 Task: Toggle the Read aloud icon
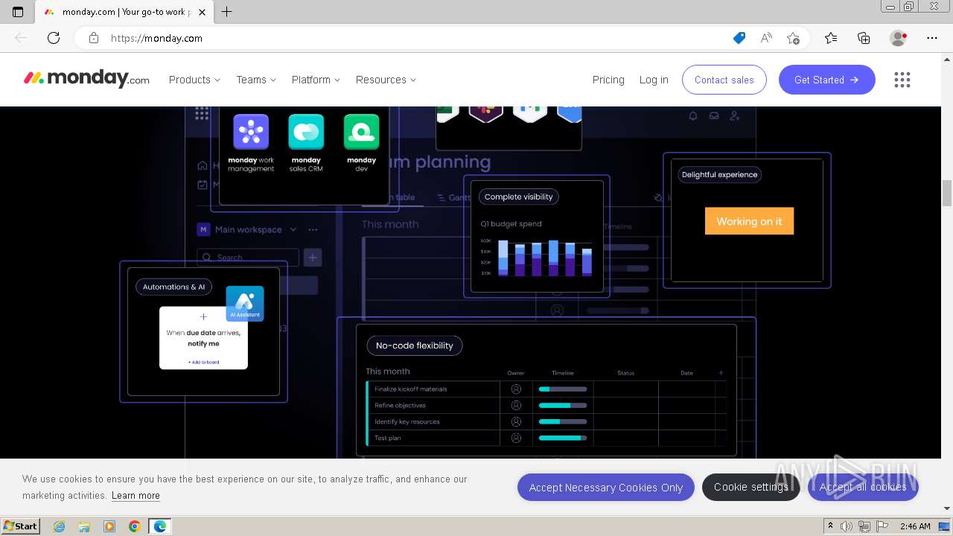[766, 38]
